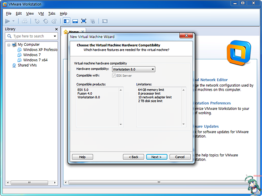Click the Home tab icon
This screenshot has height=196, width=262.
click(66, 31)
